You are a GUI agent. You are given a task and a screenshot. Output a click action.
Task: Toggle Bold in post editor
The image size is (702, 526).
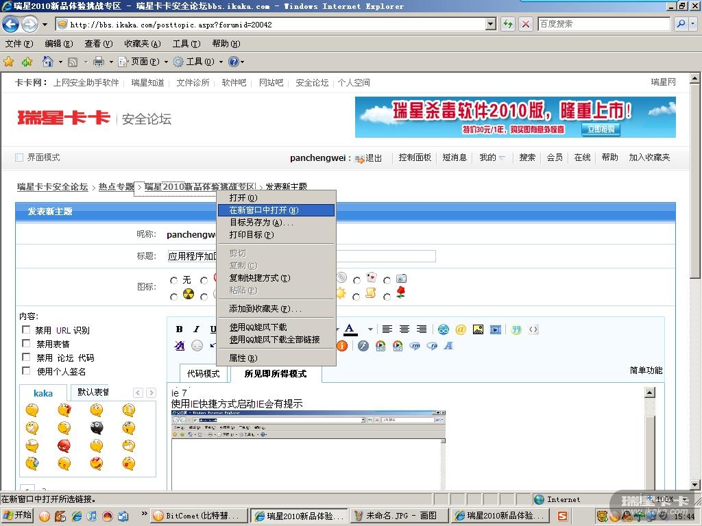tap(179, 329)
